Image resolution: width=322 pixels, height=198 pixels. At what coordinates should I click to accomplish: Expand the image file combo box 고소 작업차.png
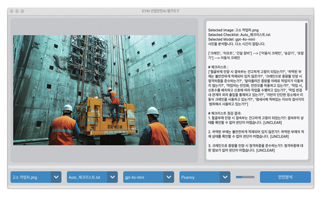[x=36, y=177]
